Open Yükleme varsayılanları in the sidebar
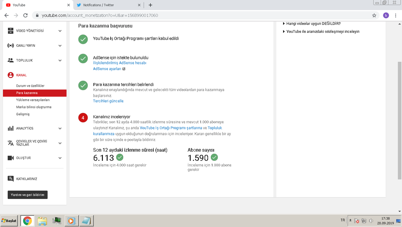 click(33, 100)
